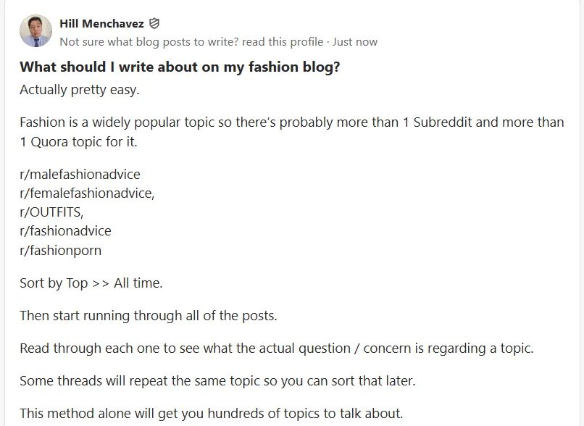Image resolution: width=584 pixels, height=426 pixels.
Task: Open Hill Menchavez's profile picture
Action: [x=36, y=31]
